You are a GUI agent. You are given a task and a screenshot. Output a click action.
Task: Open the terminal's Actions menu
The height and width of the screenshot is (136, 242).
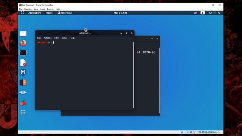(48, 38)
